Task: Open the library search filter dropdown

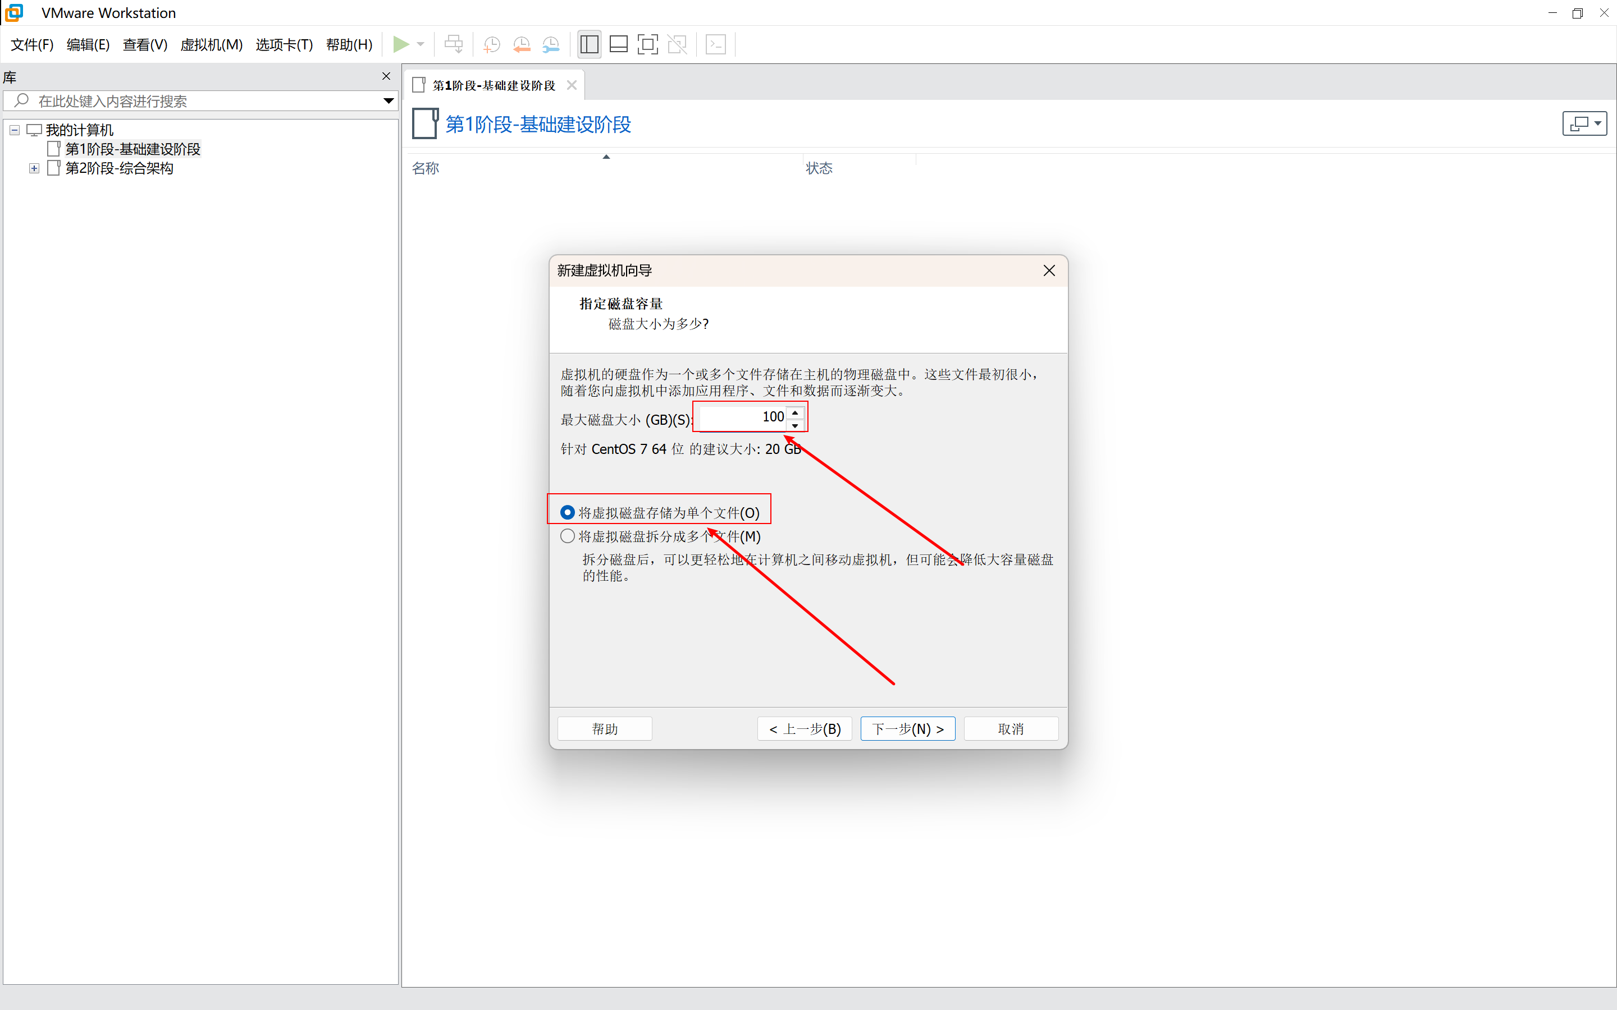Action: pyautogui.click(x=388, y=101)
